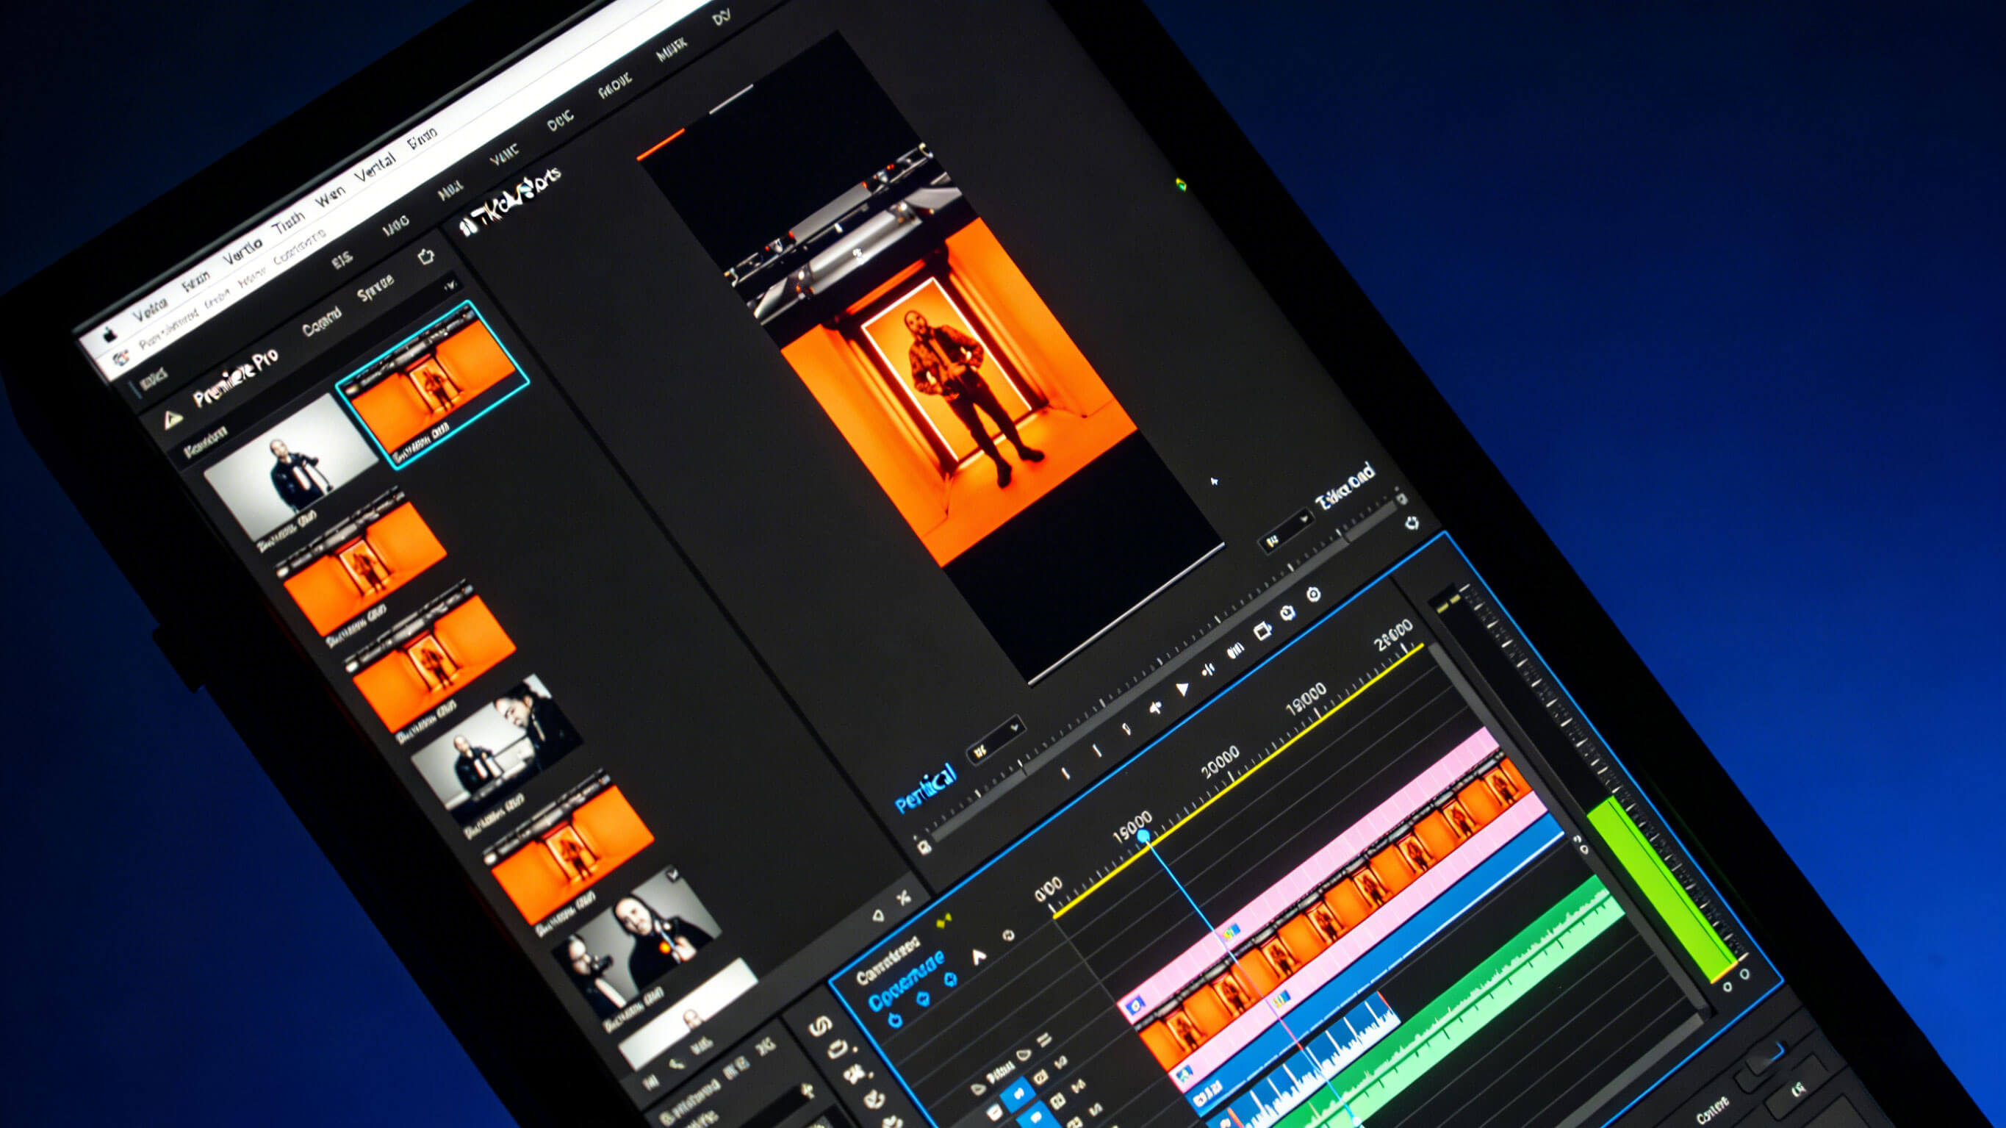Click the warning triangle beside Premiere Pro title
This screenshot has width=2006, height=1128.
tap(173, 420)
